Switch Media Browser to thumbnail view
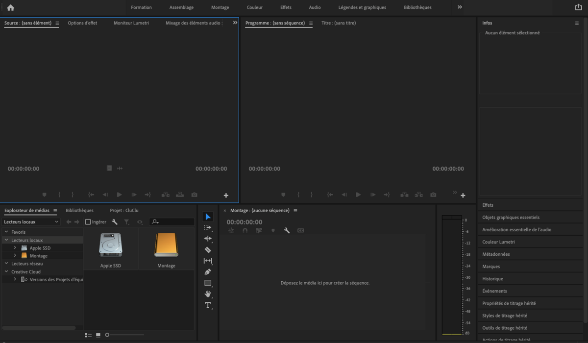588x343 pixels. coord(98,335)
